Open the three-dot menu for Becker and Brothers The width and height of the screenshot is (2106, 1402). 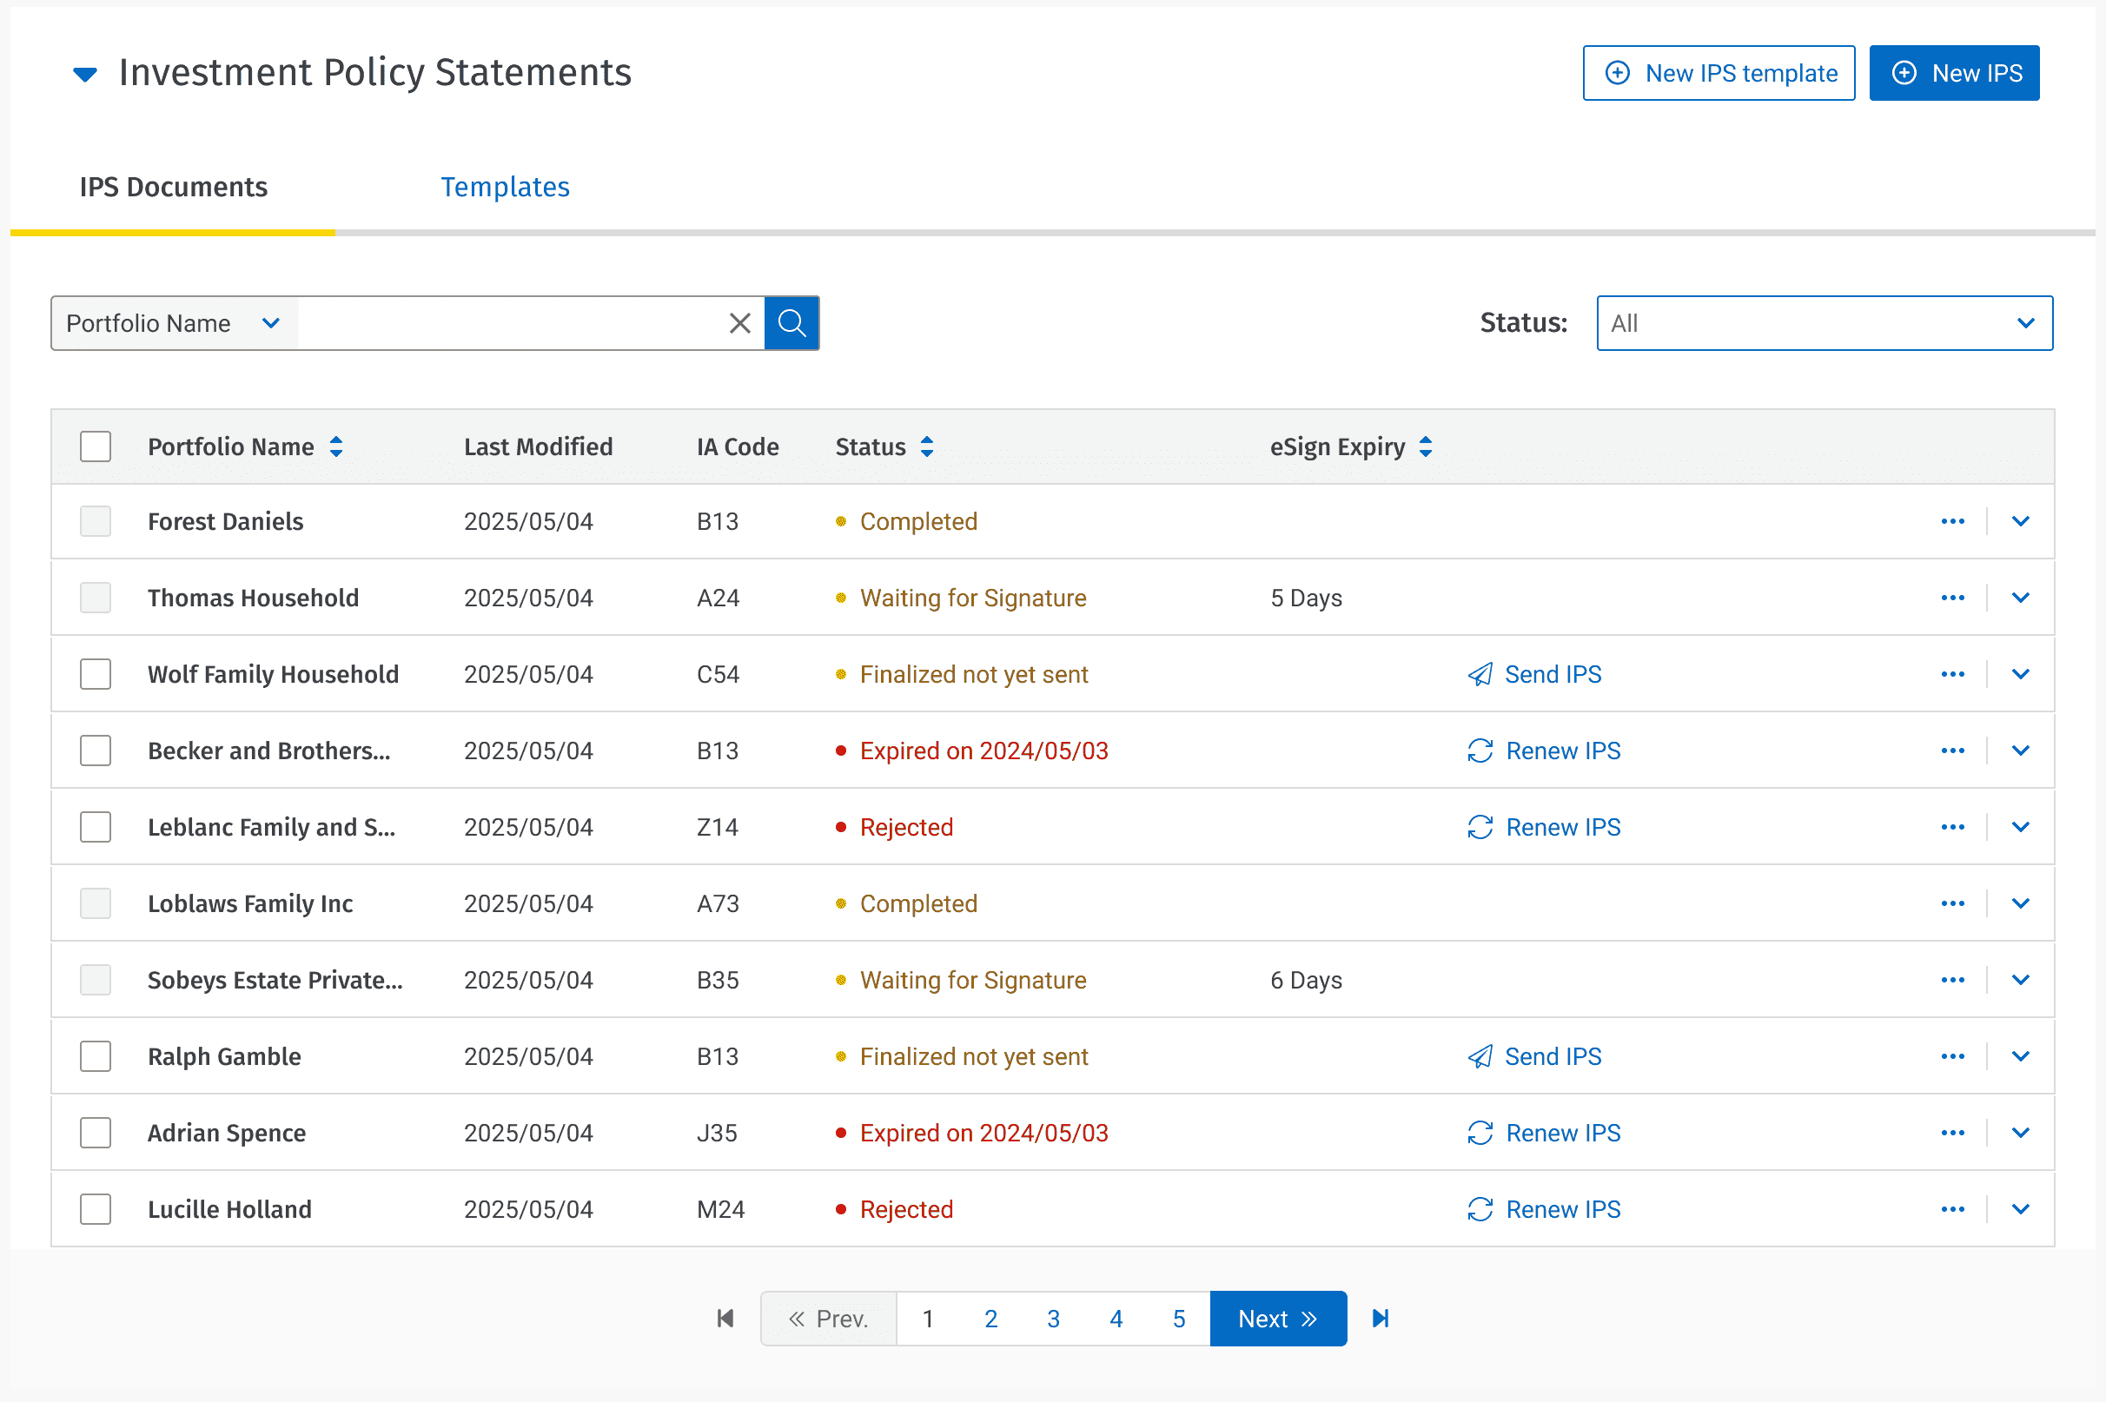click(1953, 751)
